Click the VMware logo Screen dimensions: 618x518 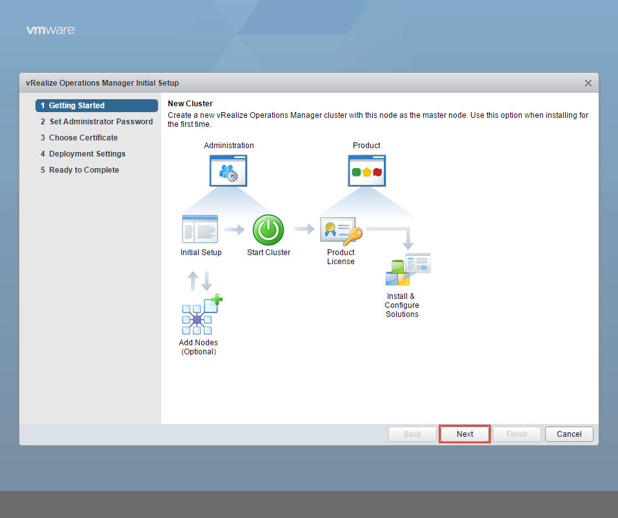(51, 30)
